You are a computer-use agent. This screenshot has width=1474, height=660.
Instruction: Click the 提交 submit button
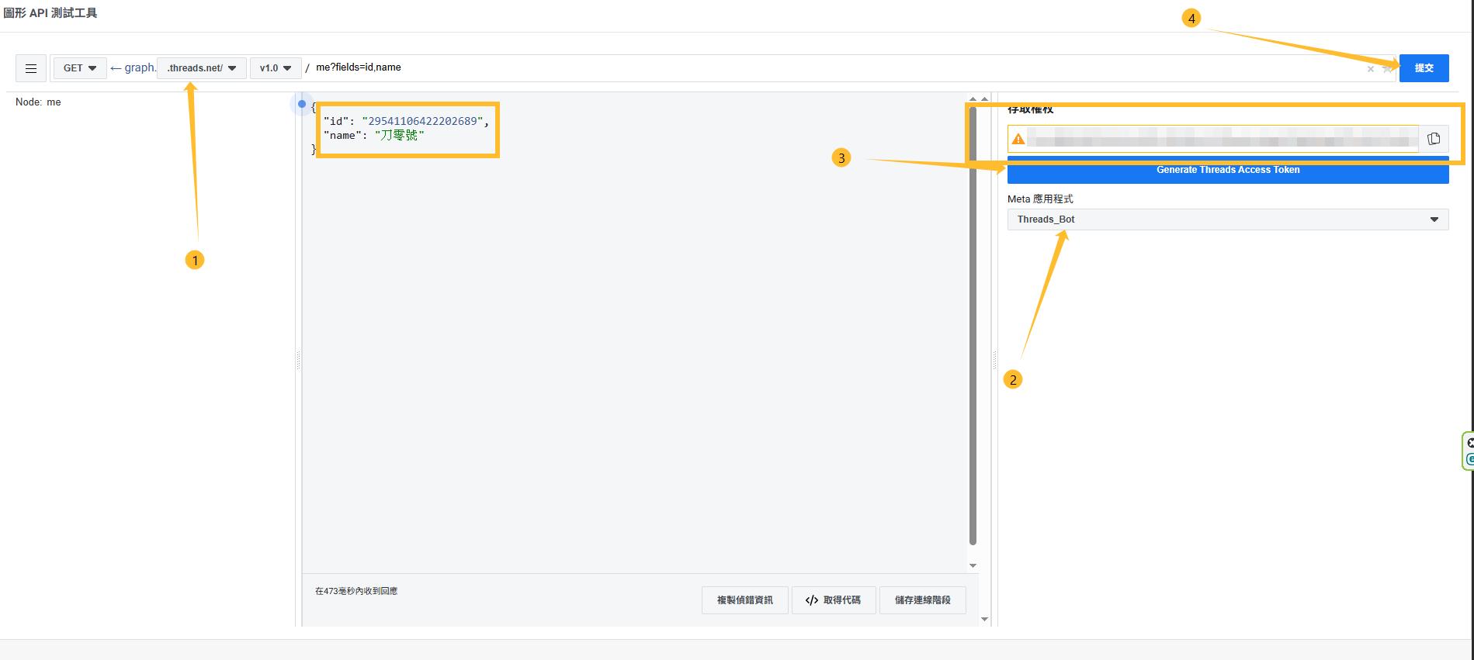coord(1424,68)
